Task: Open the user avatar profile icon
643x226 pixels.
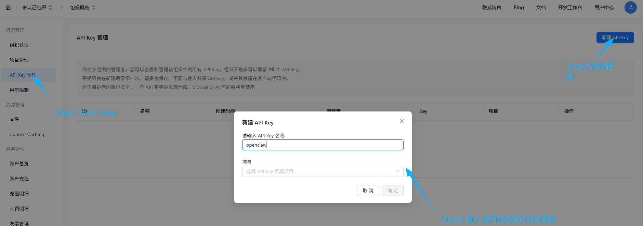Action: [630, 7]
